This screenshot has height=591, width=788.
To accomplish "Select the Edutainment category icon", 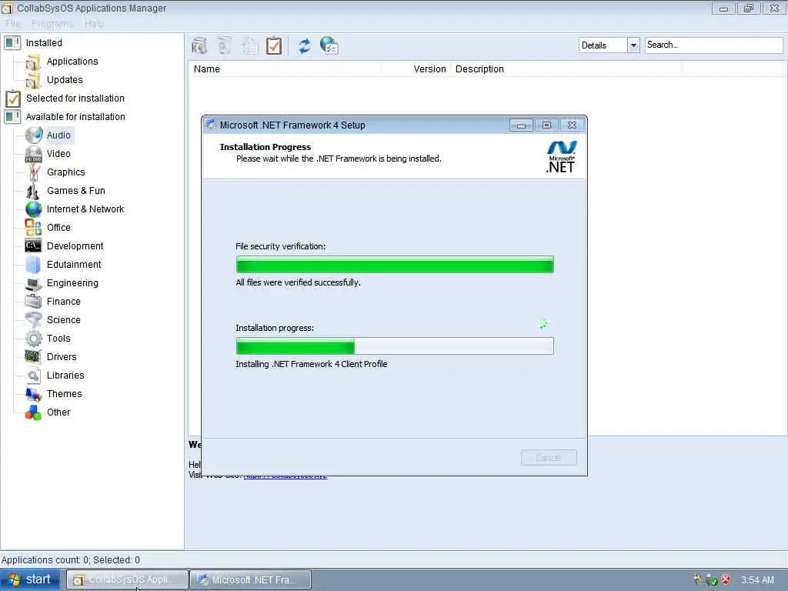I will pos(34,265).
